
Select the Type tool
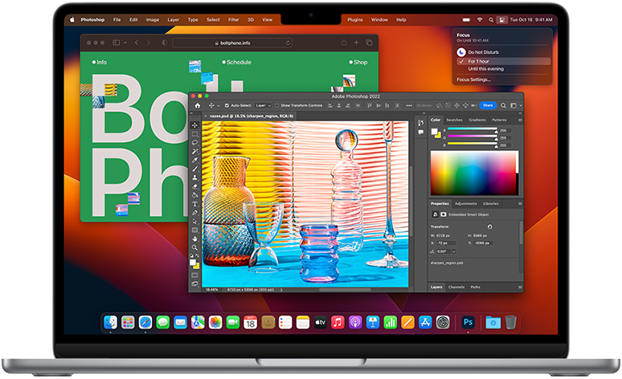pos(194,204)
